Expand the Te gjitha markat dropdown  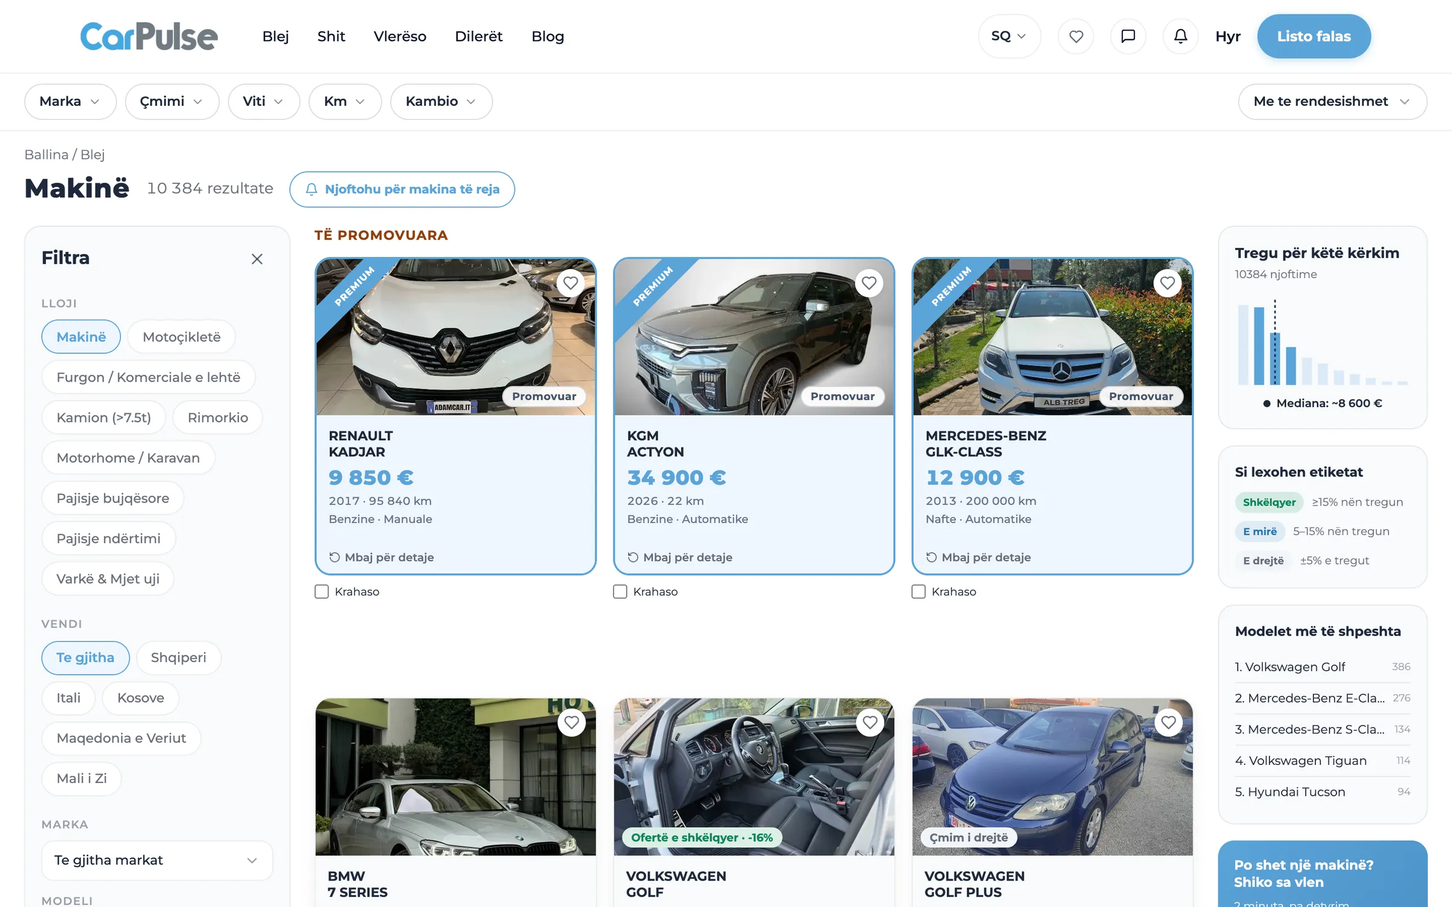tap(157, 860)
